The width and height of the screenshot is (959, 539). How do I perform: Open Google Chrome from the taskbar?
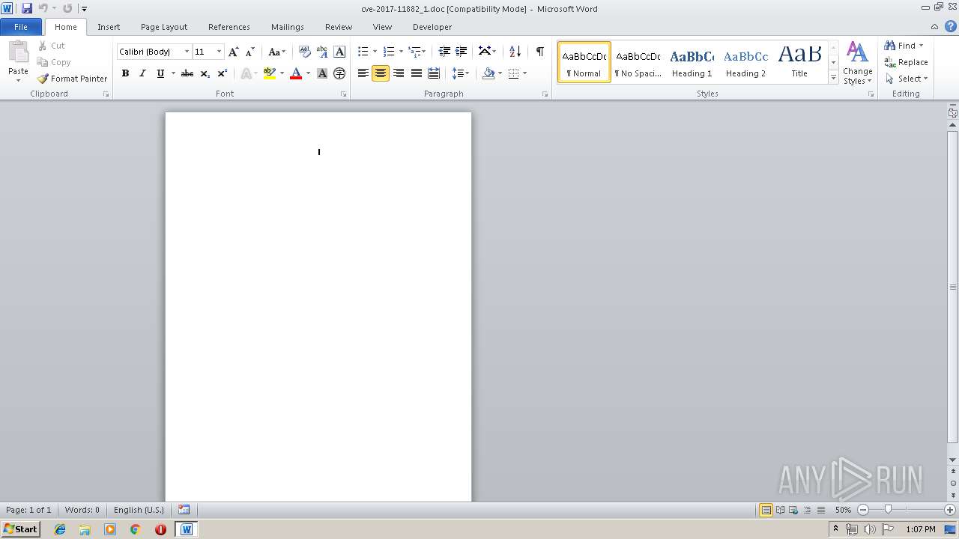135,529
